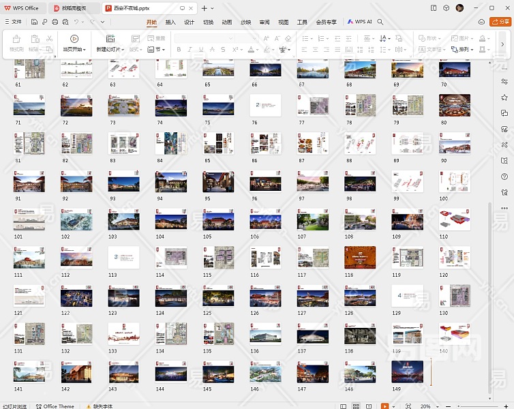
Task: Click the search magnifier in menu bar
Action: click(x=380, y=22)
